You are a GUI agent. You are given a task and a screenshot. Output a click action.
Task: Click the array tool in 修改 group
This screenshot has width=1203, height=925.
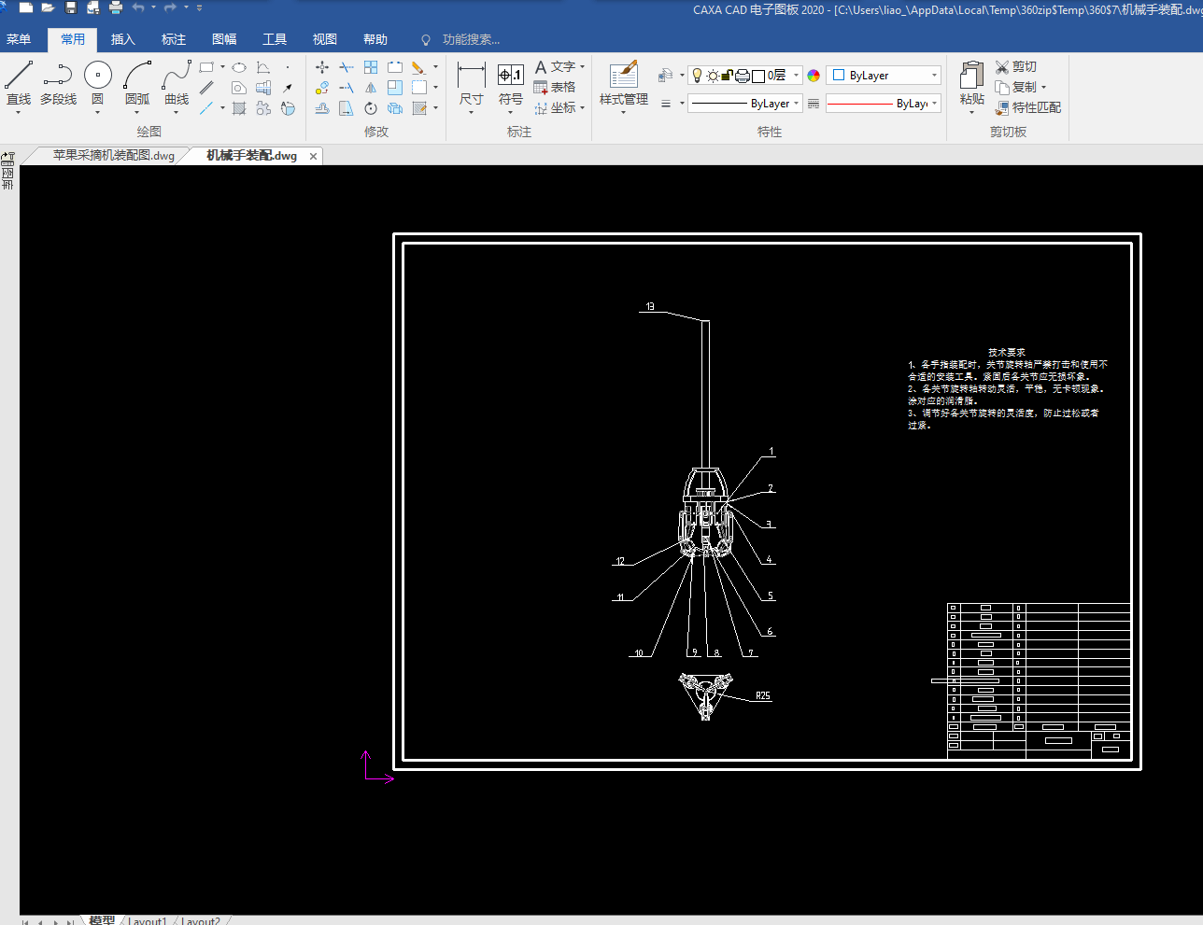(x=371, y=67)
